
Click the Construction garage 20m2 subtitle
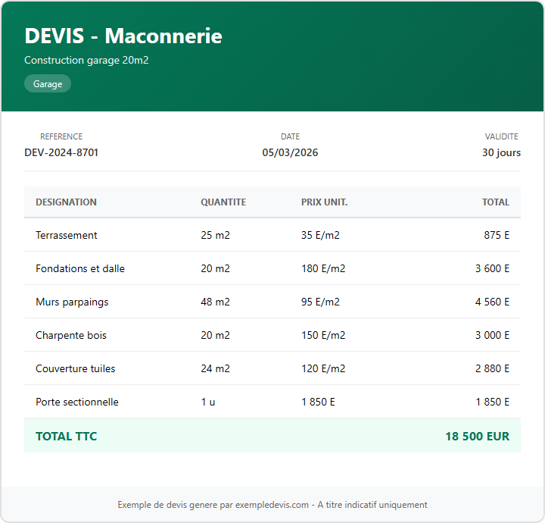click(x=86, y=60)
